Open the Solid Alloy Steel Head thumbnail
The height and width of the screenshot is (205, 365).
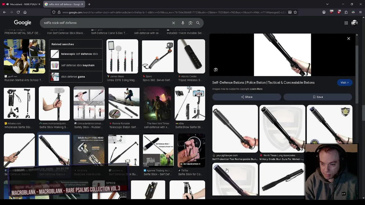(x=89, y=150)
